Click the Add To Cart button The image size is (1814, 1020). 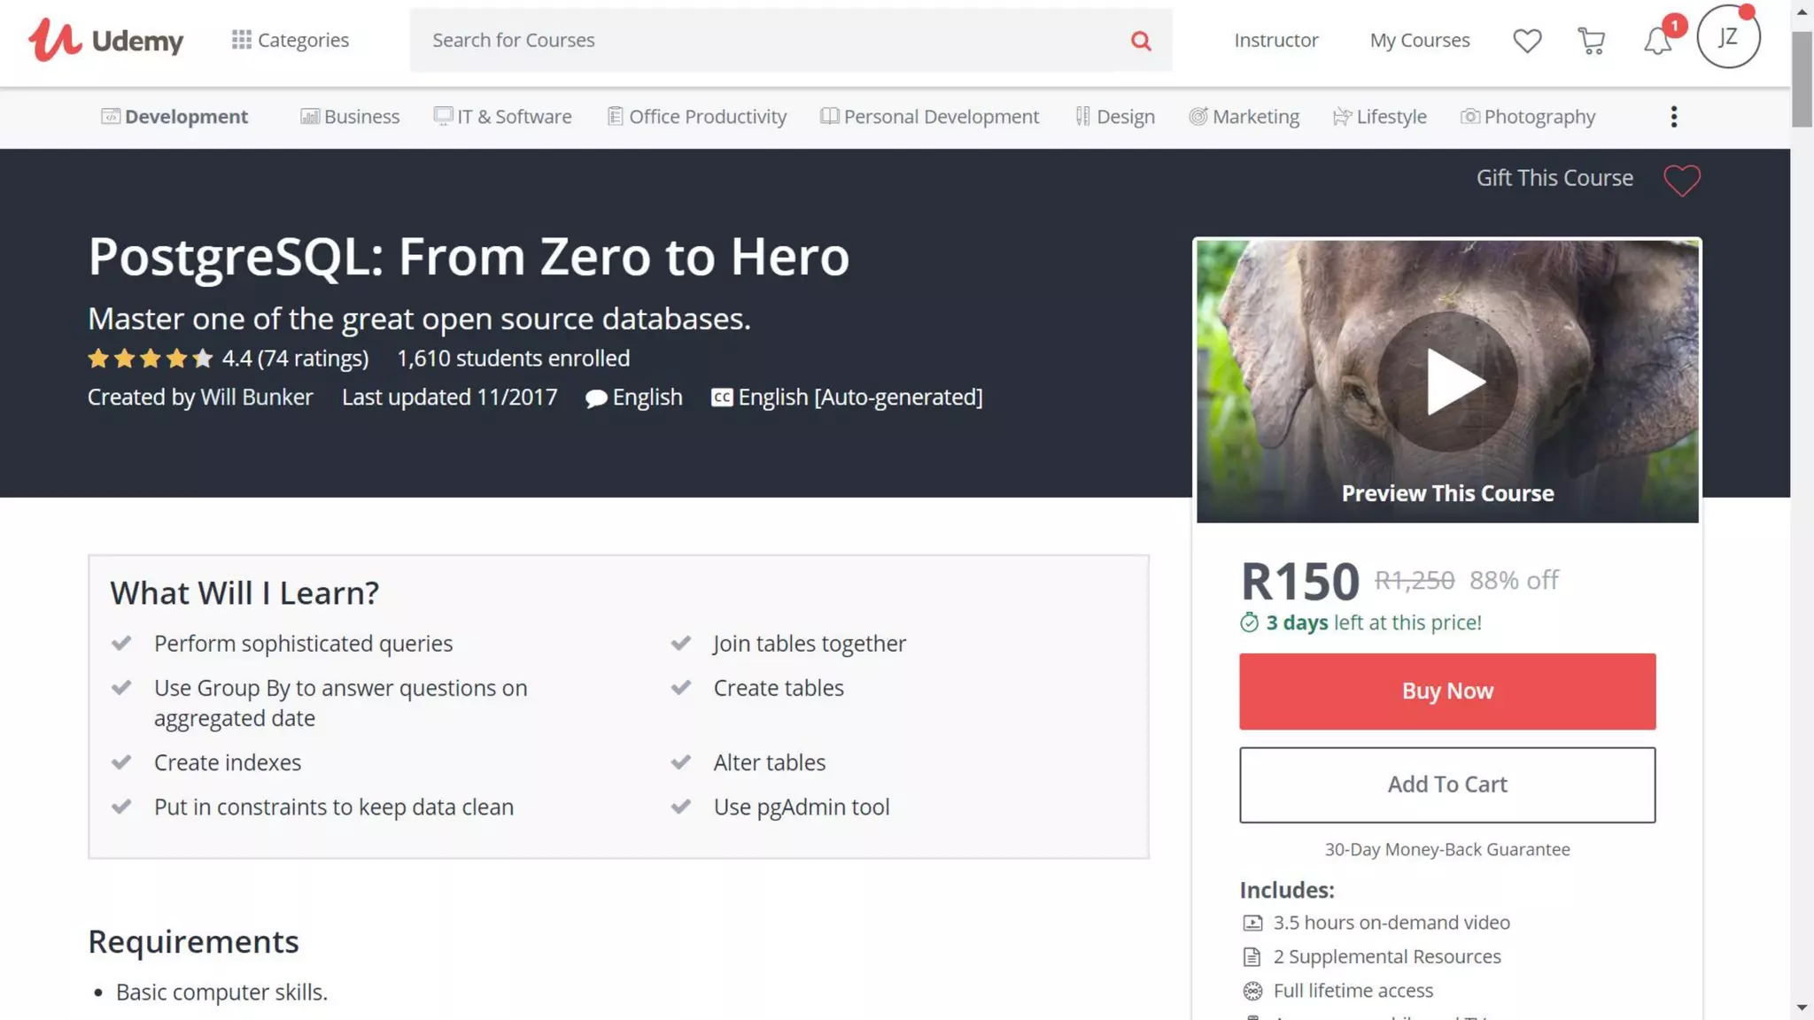1446,784
